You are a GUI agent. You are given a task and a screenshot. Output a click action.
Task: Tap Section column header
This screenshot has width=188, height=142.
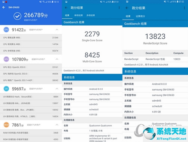tap(129, 53)
